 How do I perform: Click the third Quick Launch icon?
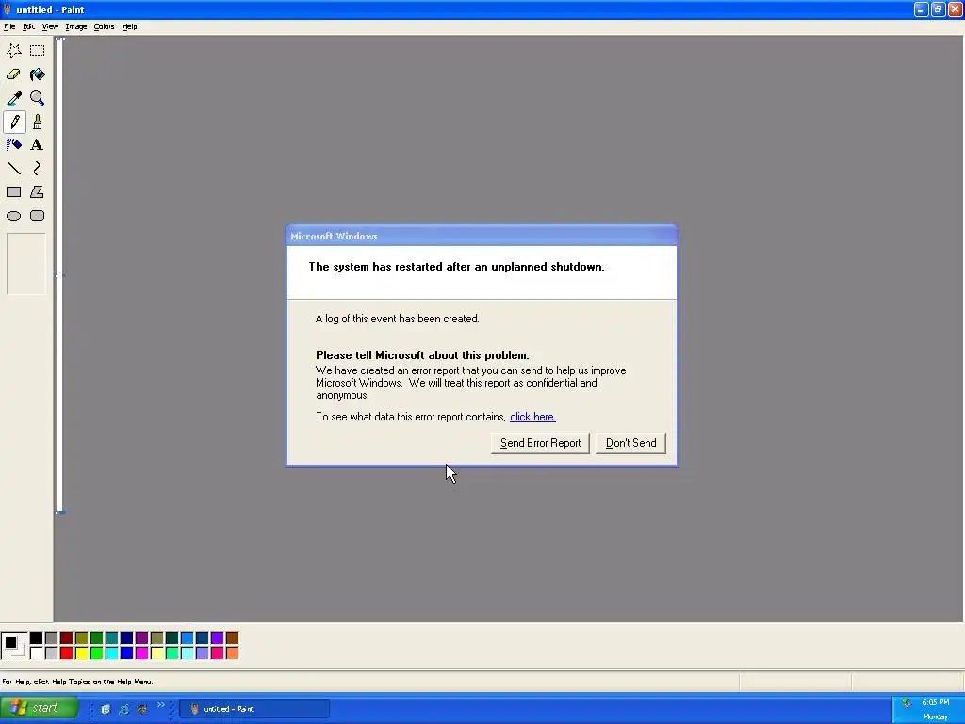[x=142, y=709]
